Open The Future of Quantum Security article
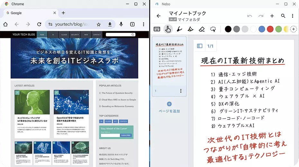Image resolution: width=299 pixels, height=167 pixels. [116, 93]
